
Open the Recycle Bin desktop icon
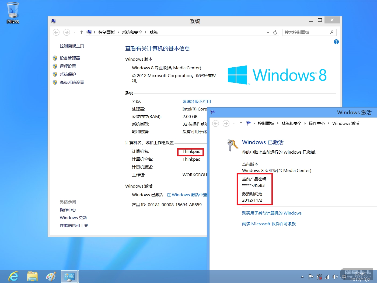pos(13,13)
